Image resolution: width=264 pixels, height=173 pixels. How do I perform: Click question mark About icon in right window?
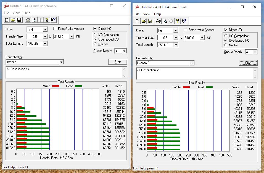(178, 21)
